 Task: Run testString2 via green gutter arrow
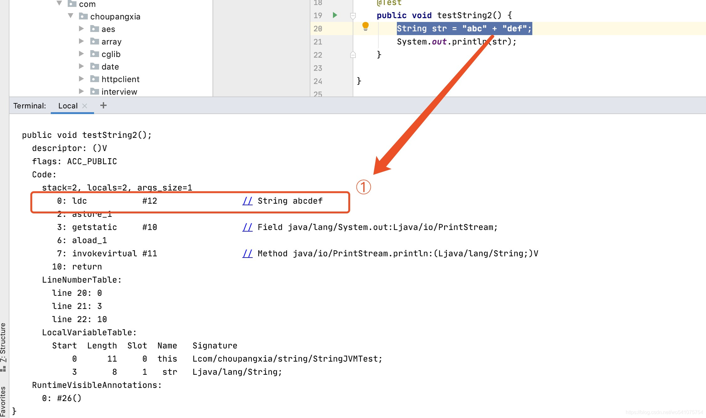pos(334,15)
